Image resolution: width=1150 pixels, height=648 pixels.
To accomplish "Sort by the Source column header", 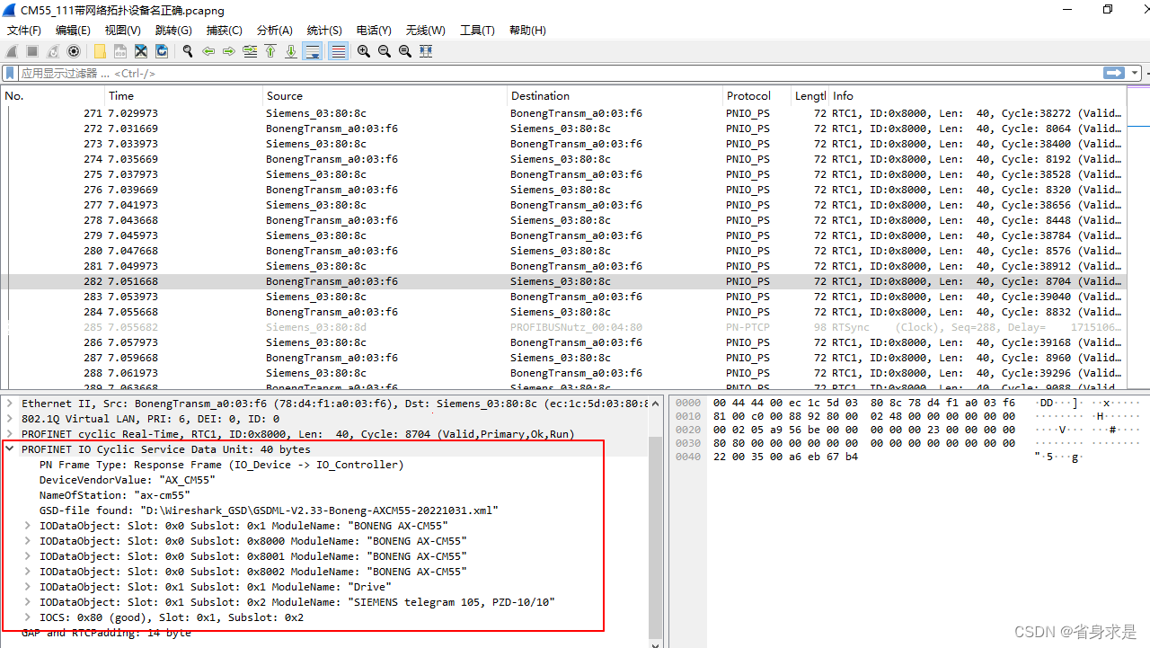I will tap(385, 96).
